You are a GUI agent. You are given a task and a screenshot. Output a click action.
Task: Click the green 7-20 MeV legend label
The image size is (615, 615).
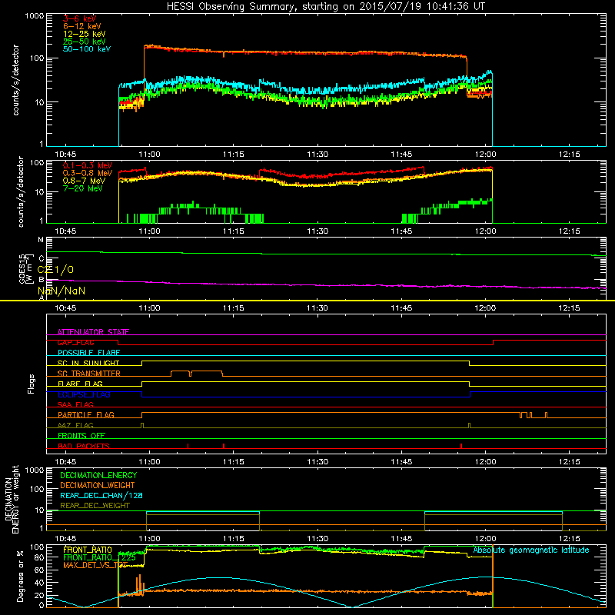(83, 188)
